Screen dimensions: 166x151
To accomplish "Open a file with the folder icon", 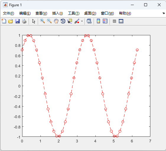I will [x=11, y=21].
